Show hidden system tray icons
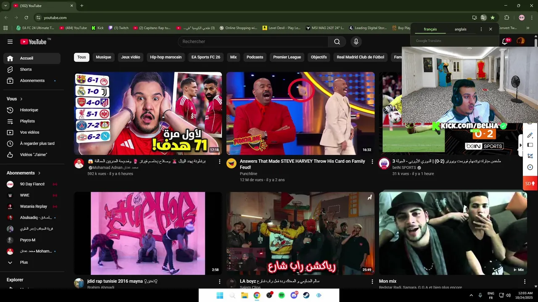Screen dimensions: 538x302 coord(471,295)
